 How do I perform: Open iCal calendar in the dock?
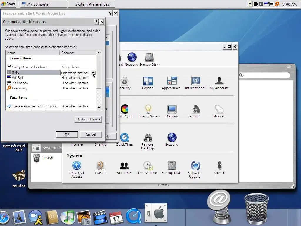click(x=116, y=217)
